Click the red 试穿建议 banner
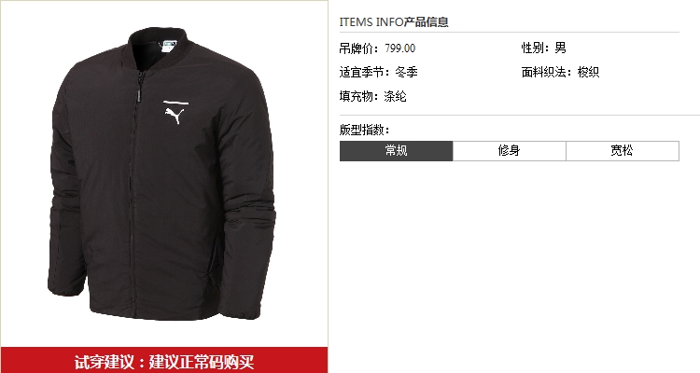Screen dimensions: 700x373 click(x=164, y=361)
